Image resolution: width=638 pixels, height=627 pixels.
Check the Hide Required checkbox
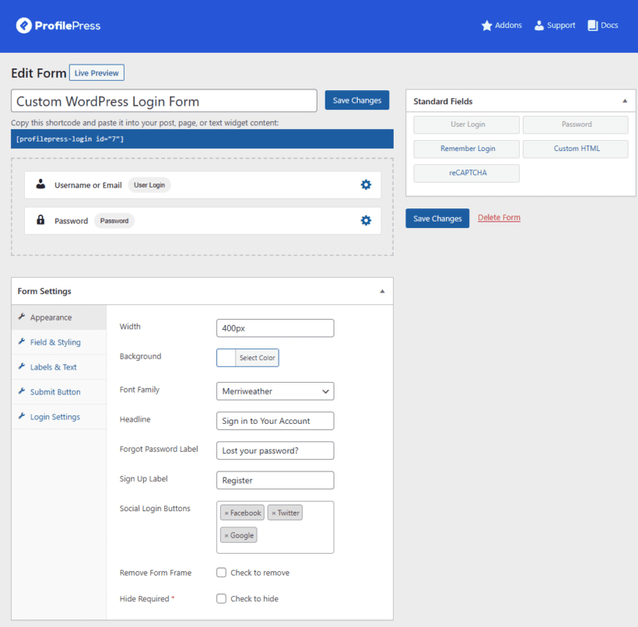(220, 598)
